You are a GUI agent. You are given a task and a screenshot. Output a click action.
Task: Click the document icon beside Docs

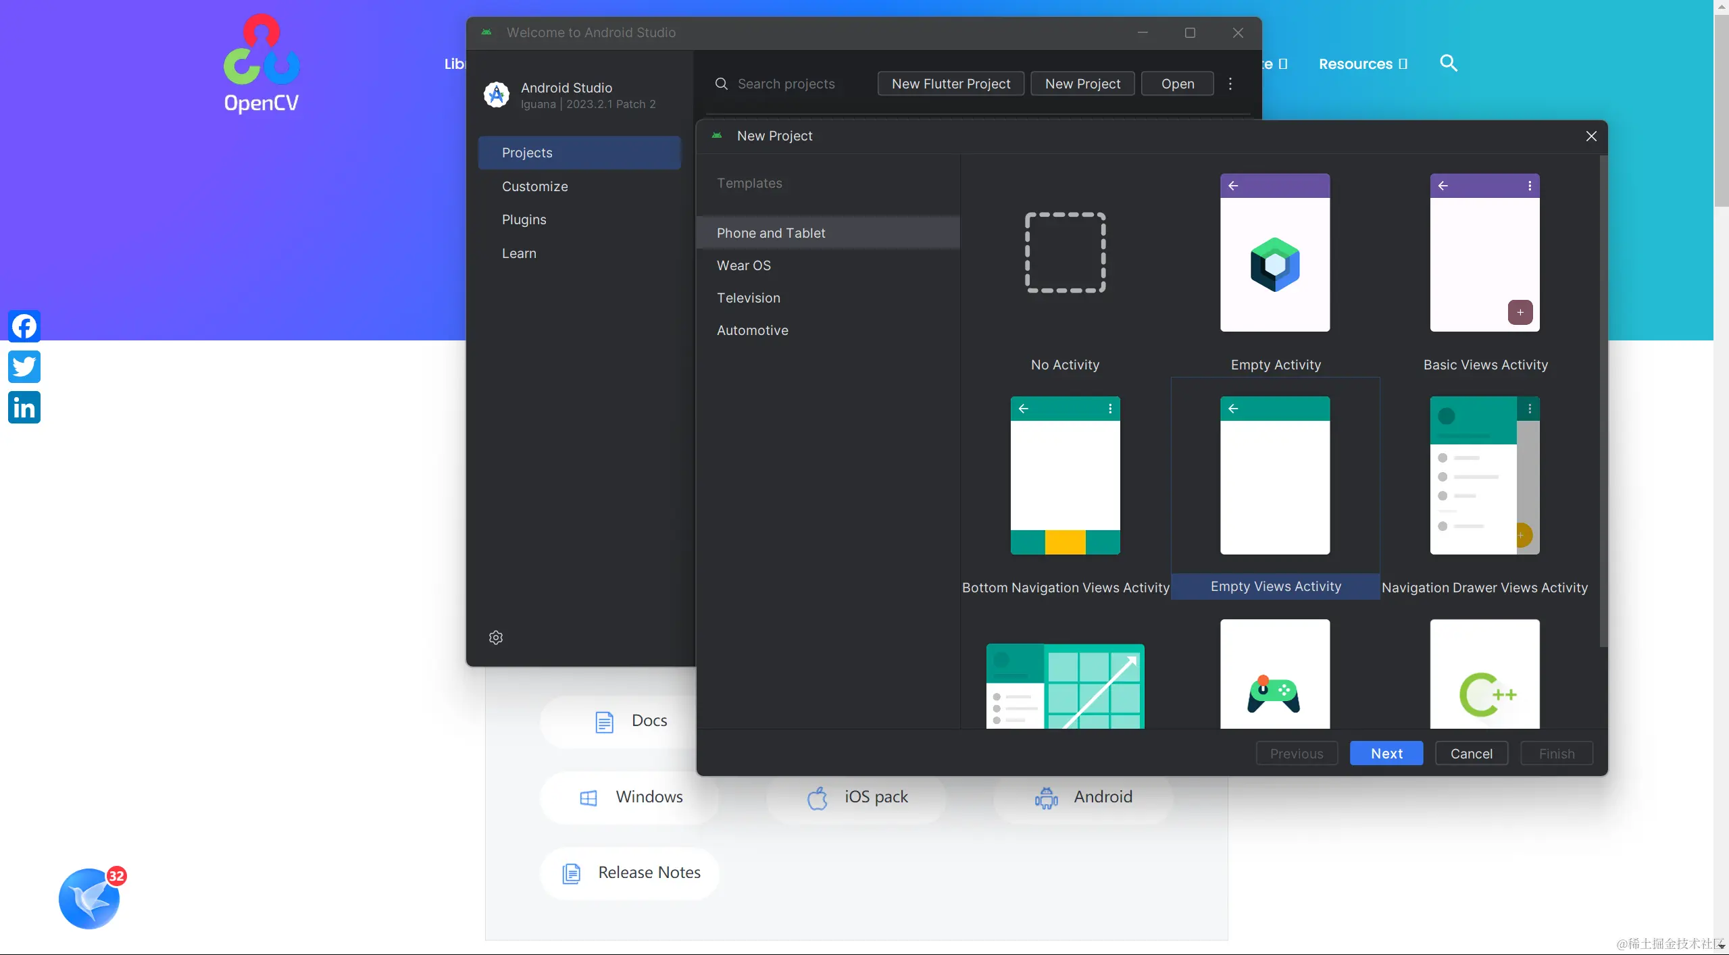tap(604, 721)
